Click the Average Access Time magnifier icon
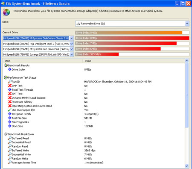The width and height of the screenshot is (192, 169). point(9,163)
